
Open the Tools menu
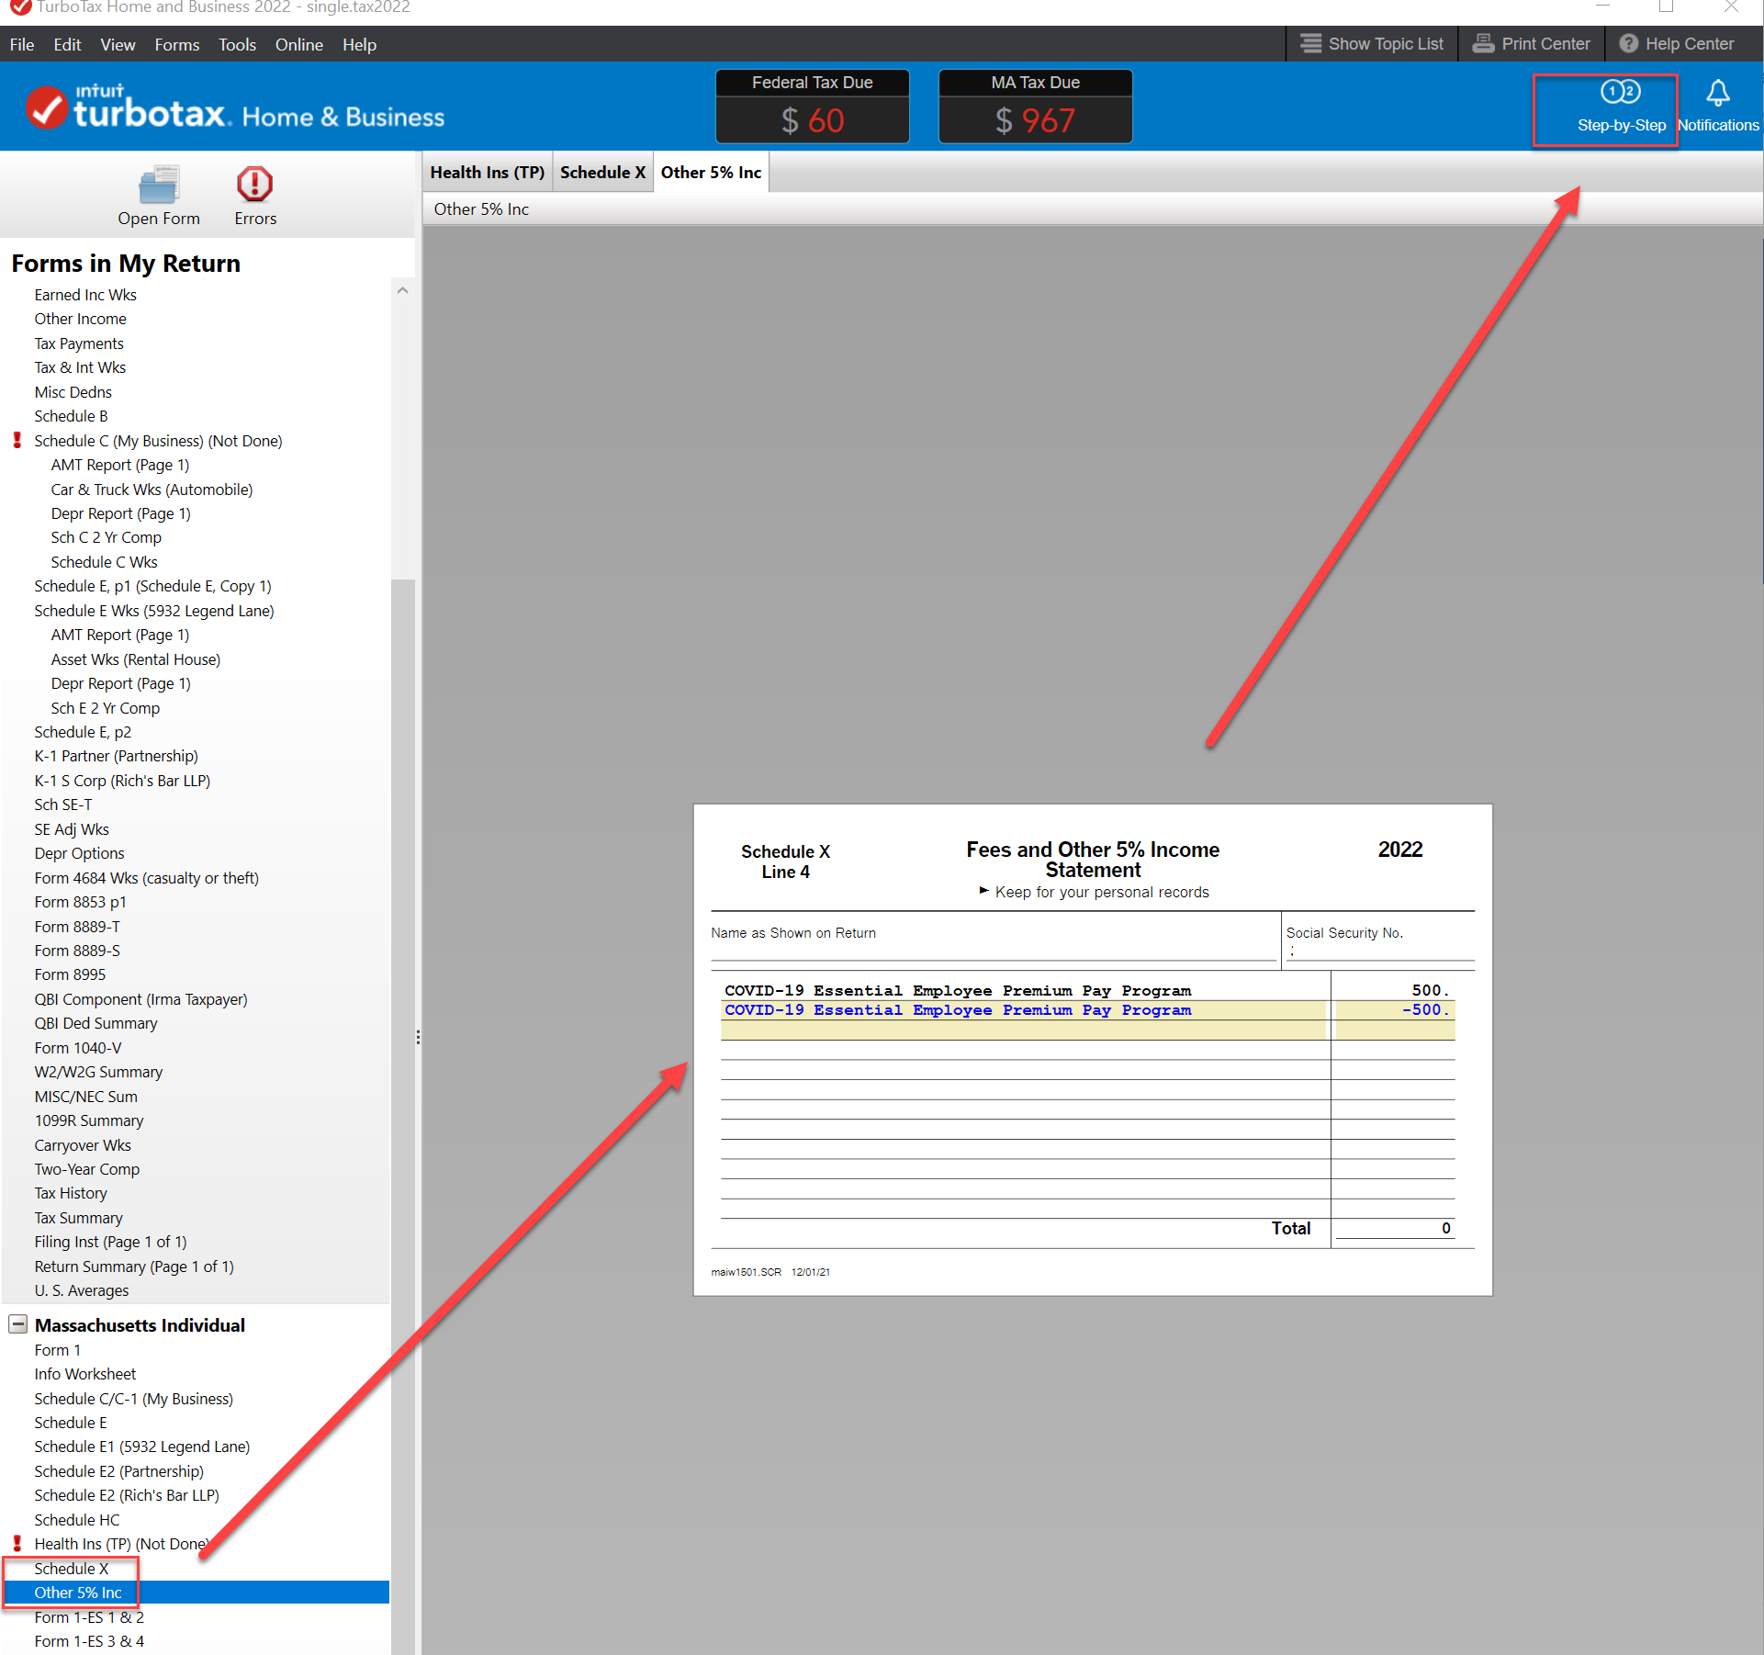(237, 44)
